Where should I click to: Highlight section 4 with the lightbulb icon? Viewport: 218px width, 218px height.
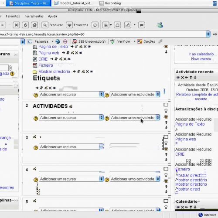(166, 175)
